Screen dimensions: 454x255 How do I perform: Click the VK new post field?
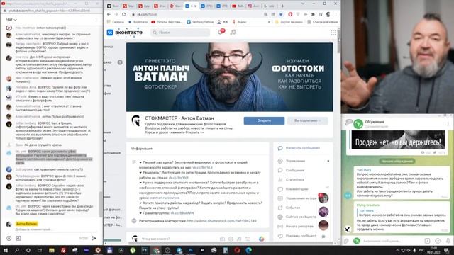[x=179, y=239]
